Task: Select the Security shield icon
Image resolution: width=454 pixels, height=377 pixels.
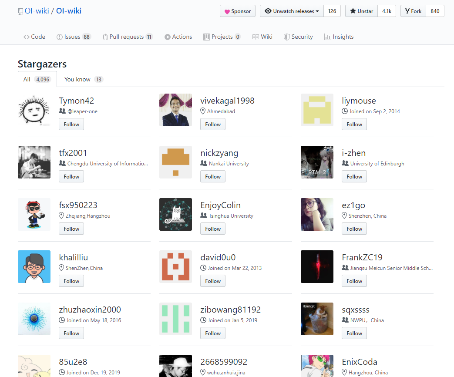Action: tap(286, 37)
